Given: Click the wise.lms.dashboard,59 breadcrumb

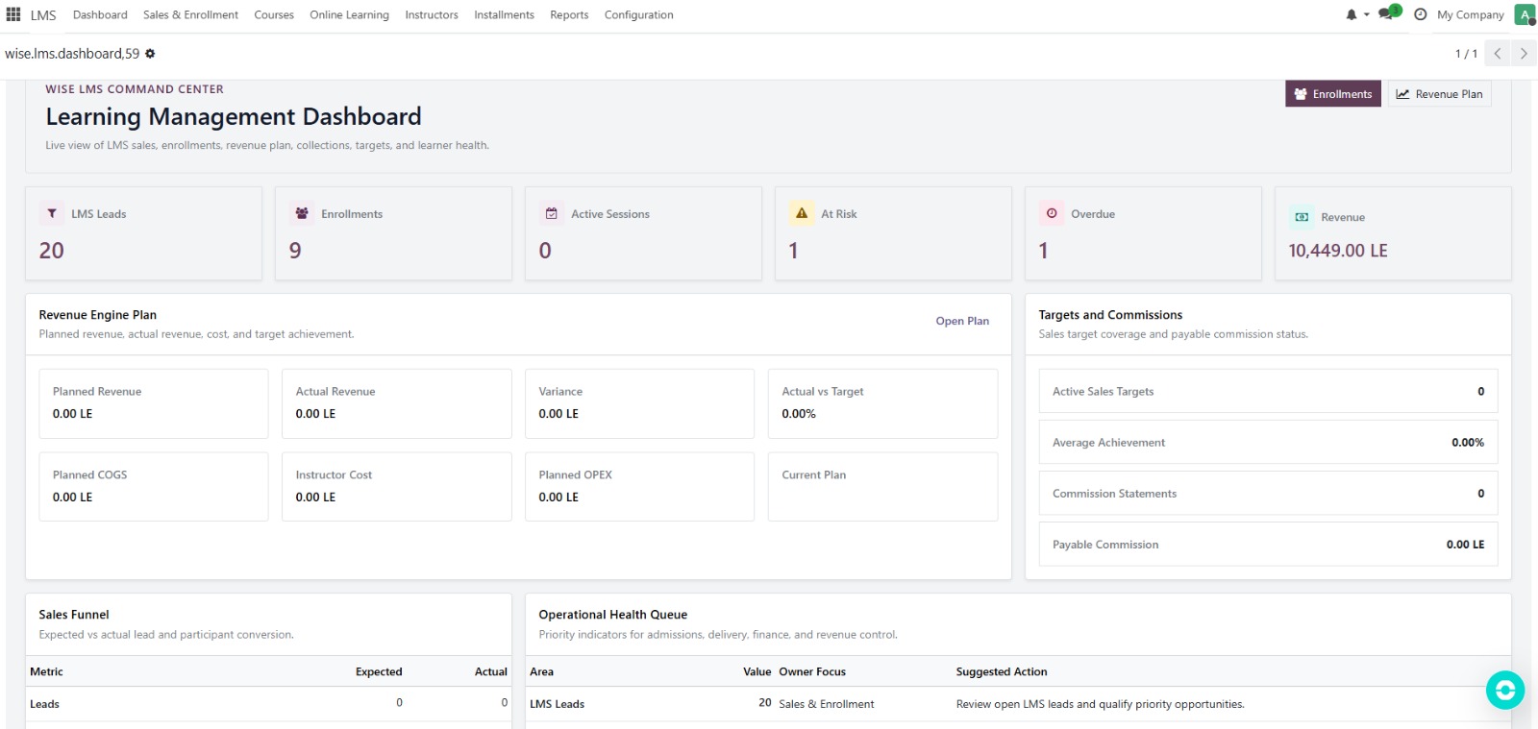Looking at the screenshot, I should (72, 54).
